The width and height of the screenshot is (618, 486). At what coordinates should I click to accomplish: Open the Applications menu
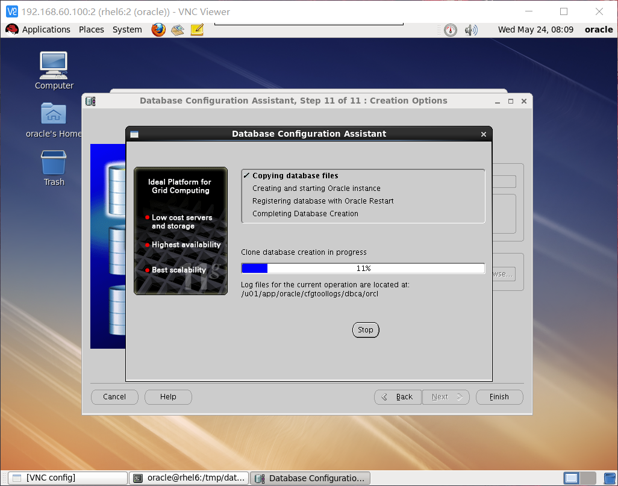(46, 29)
